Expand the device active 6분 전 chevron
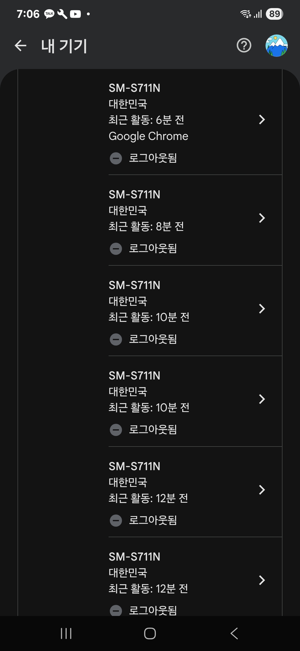Image resolution: width=300 pixels, height=651 pixels. click(x=262, y=120)
